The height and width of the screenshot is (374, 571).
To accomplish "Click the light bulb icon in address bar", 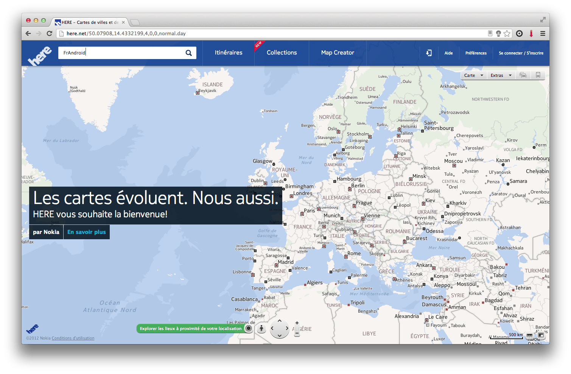I will click(x=498, y=33).
